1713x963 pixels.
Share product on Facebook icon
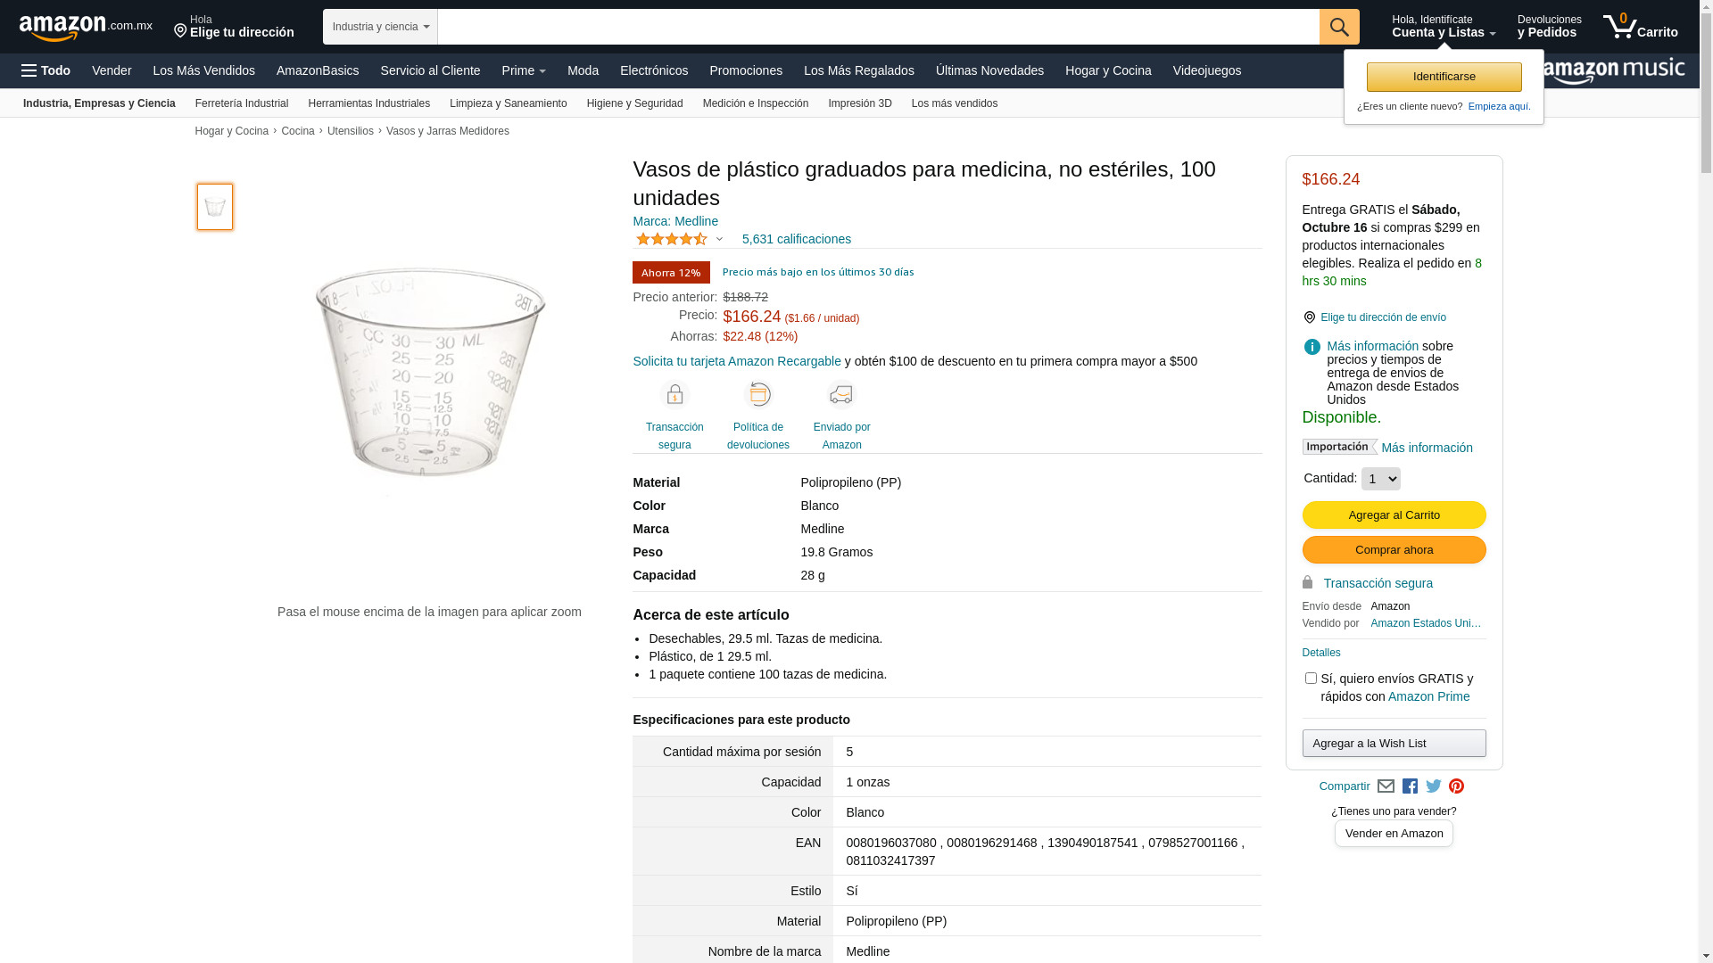click(x=1410, y=786)
